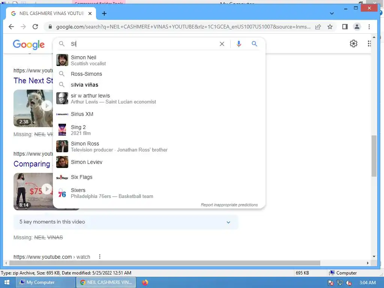Open the Google apps grid
384x288 pixels.
tap(369, 43)
